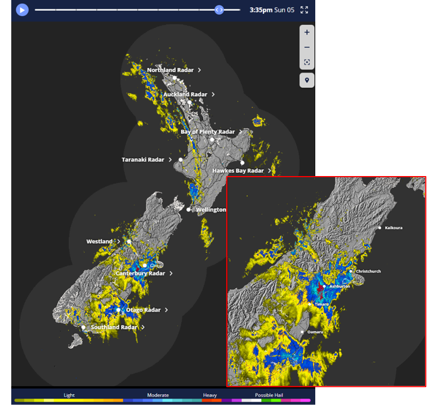The width and height of the screenshot is (438, 405).
Task: Click the Ashburton label in the inset
Action: [339, 286]
